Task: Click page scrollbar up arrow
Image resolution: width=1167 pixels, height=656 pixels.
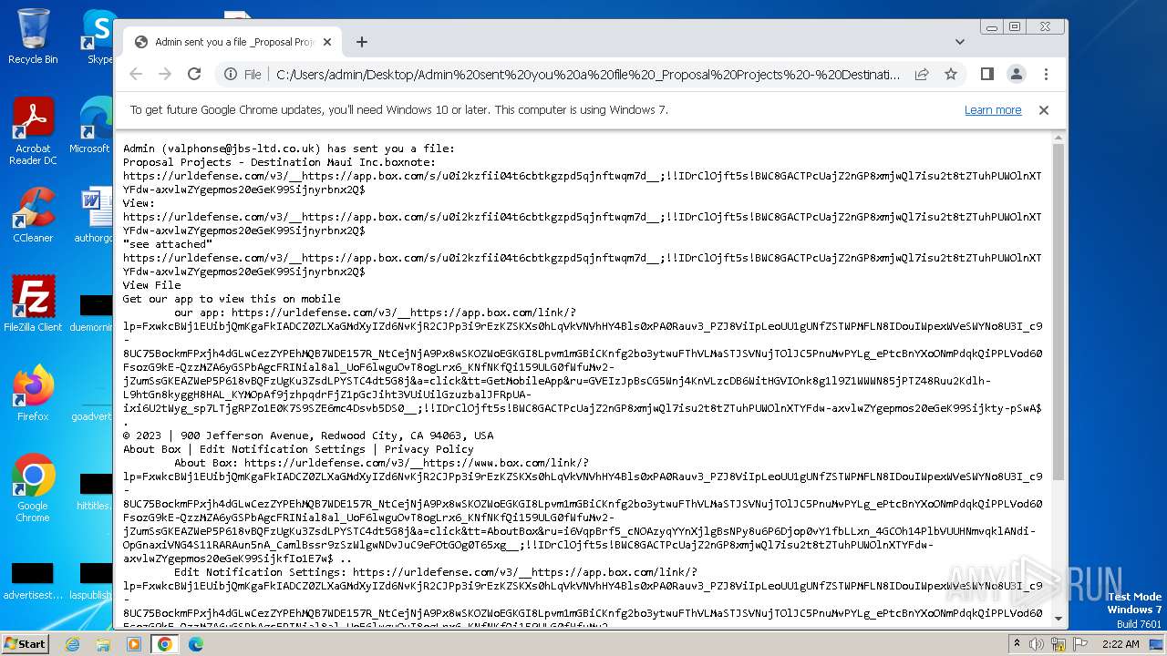Action: 1059,138
